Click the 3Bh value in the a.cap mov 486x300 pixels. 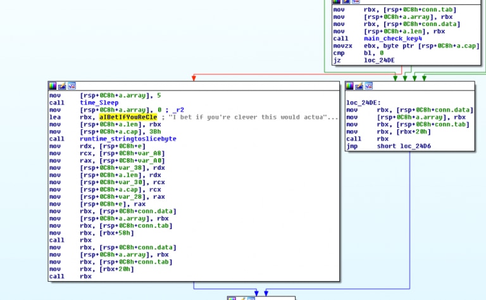pos(155,132)
